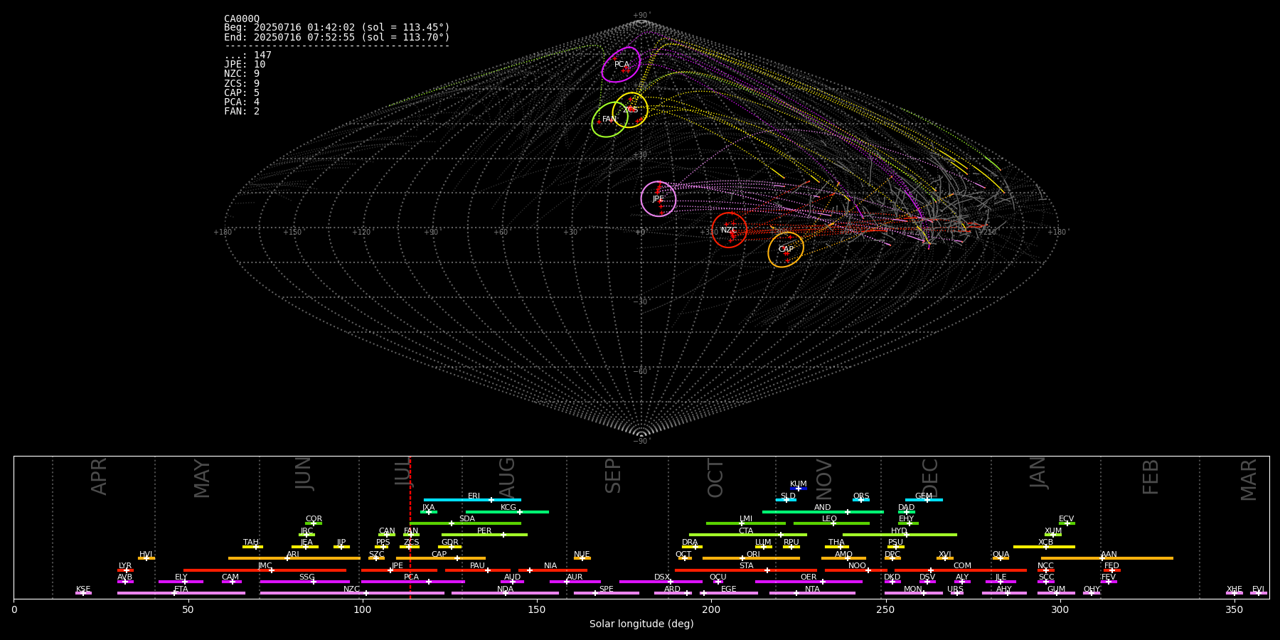Select the SPE pink shower bar
1280x640 pixels.
tap(606, 593)
